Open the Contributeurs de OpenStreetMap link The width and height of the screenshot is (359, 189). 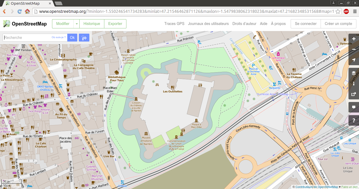[x=317, y=187]
